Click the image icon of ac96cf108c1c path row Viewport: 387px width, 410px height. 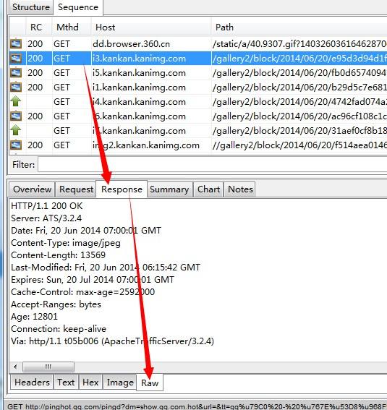tap(16, 116)
